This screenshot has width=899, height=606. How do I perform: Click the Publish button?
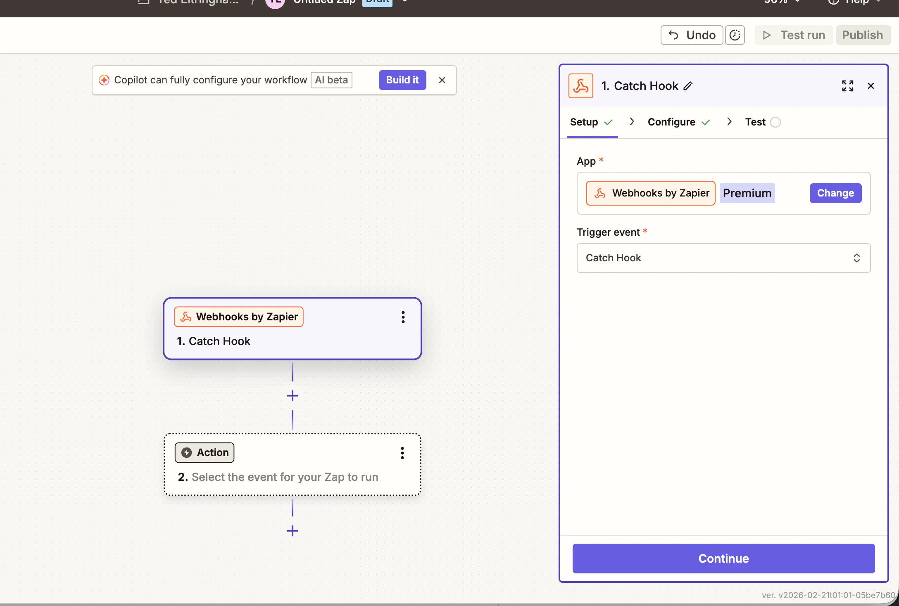pyautogui.click(x=863, y=35)
